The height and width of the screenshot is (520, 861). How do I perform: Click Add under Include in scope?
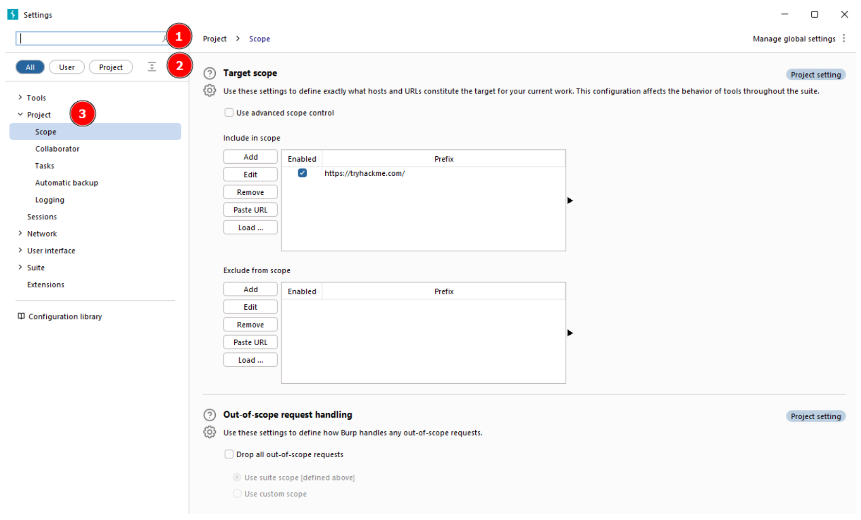pyautogui.click(x=250, y=157)
